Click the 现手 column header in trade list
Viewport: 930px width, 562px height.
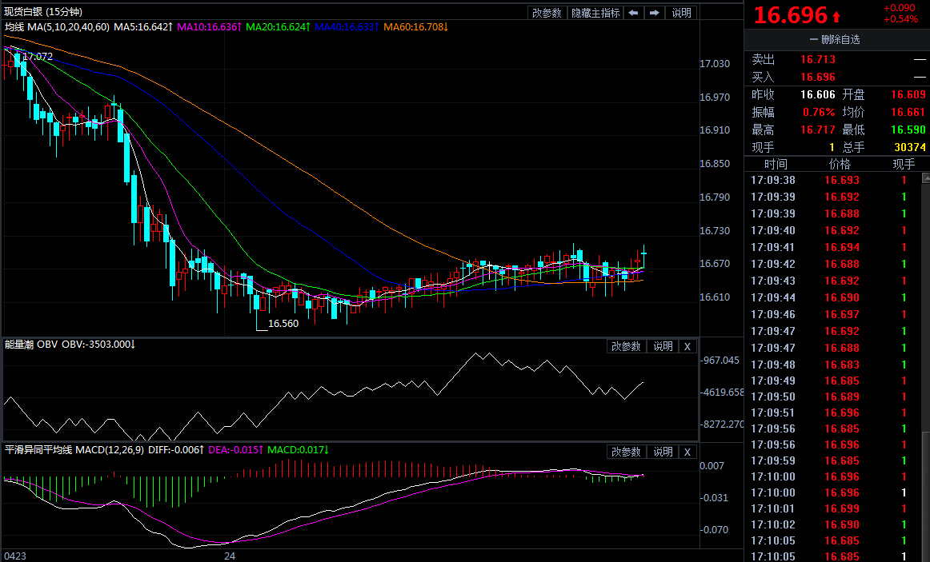click(x=904, y=164)
